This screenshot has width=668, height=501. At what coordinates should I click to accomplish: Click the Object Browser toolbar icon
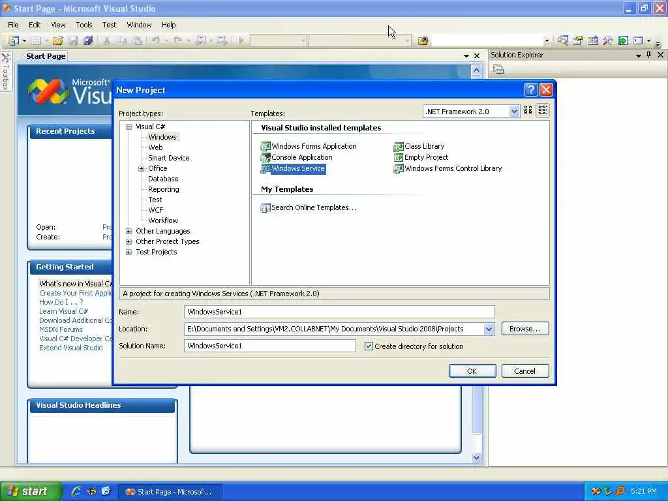point(592,40)
